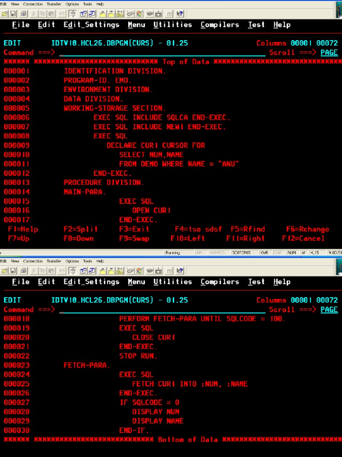Click the Scroll PAGE field in upper window

[329, 53]
